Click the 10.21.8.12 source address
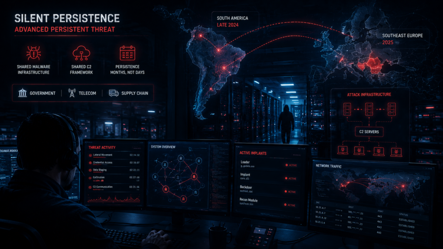 [321, 217]
